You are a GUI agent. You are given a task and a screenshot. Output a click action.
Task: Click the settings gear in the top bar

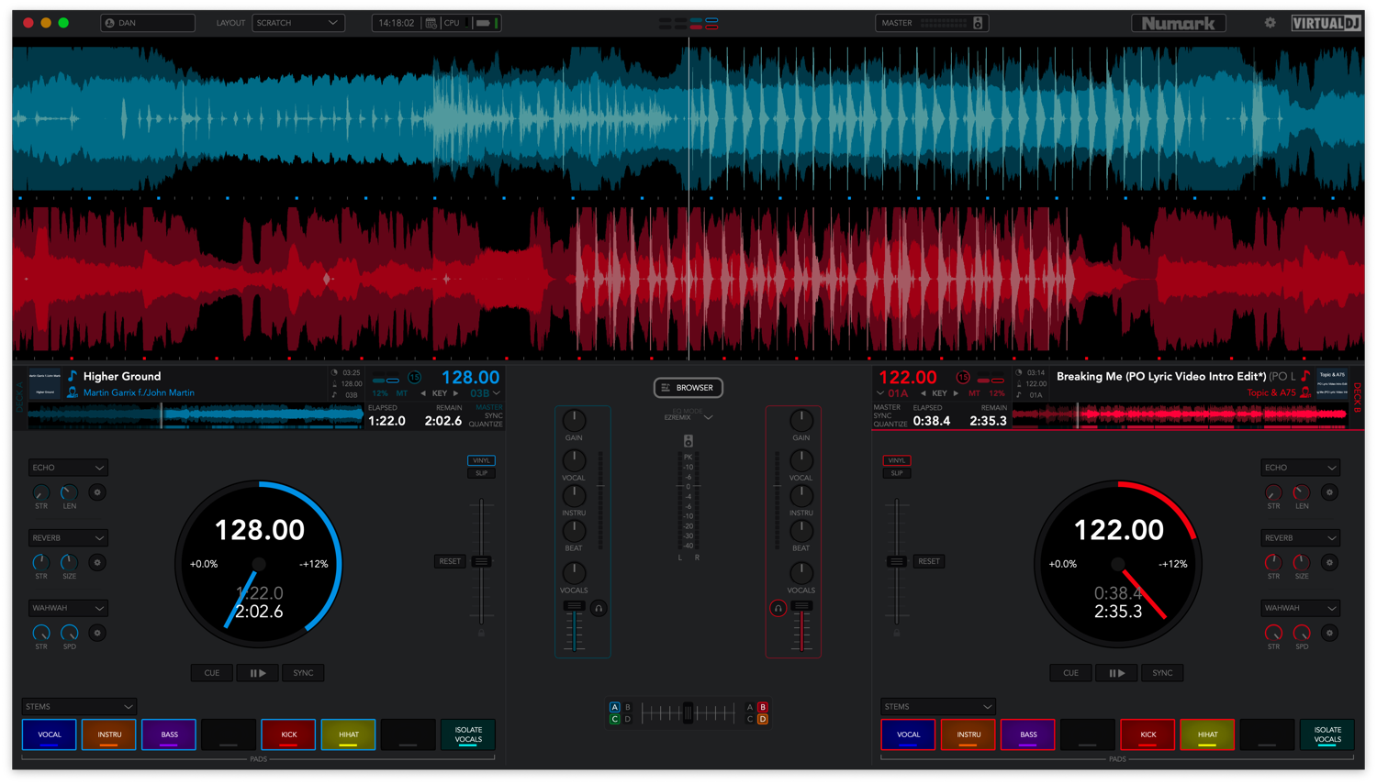coord(1270,22)
